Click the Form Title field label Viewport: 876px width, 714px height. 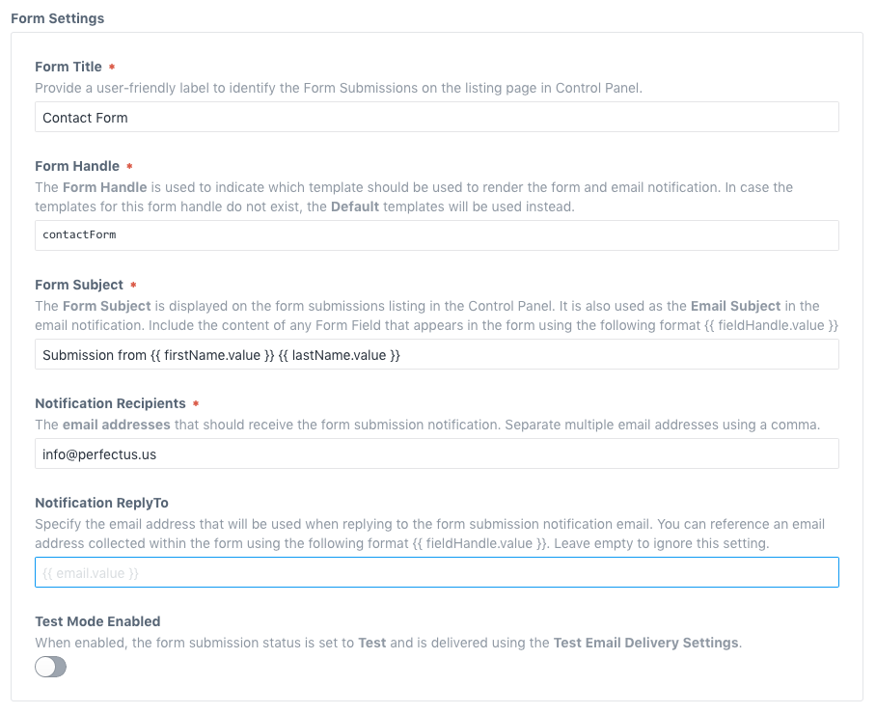[68, 67]
